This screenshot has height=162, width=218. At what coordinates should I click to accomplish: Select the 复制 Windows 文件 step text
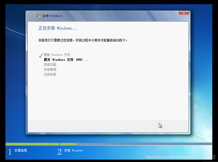click(x=57, y=55)
